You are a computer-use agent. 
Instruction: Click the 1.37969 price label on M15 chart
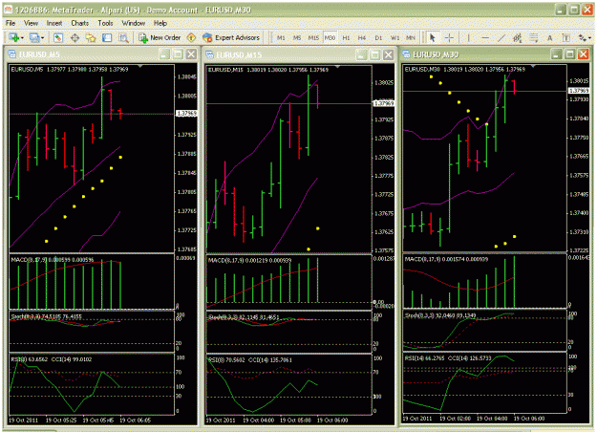(384, 103)
